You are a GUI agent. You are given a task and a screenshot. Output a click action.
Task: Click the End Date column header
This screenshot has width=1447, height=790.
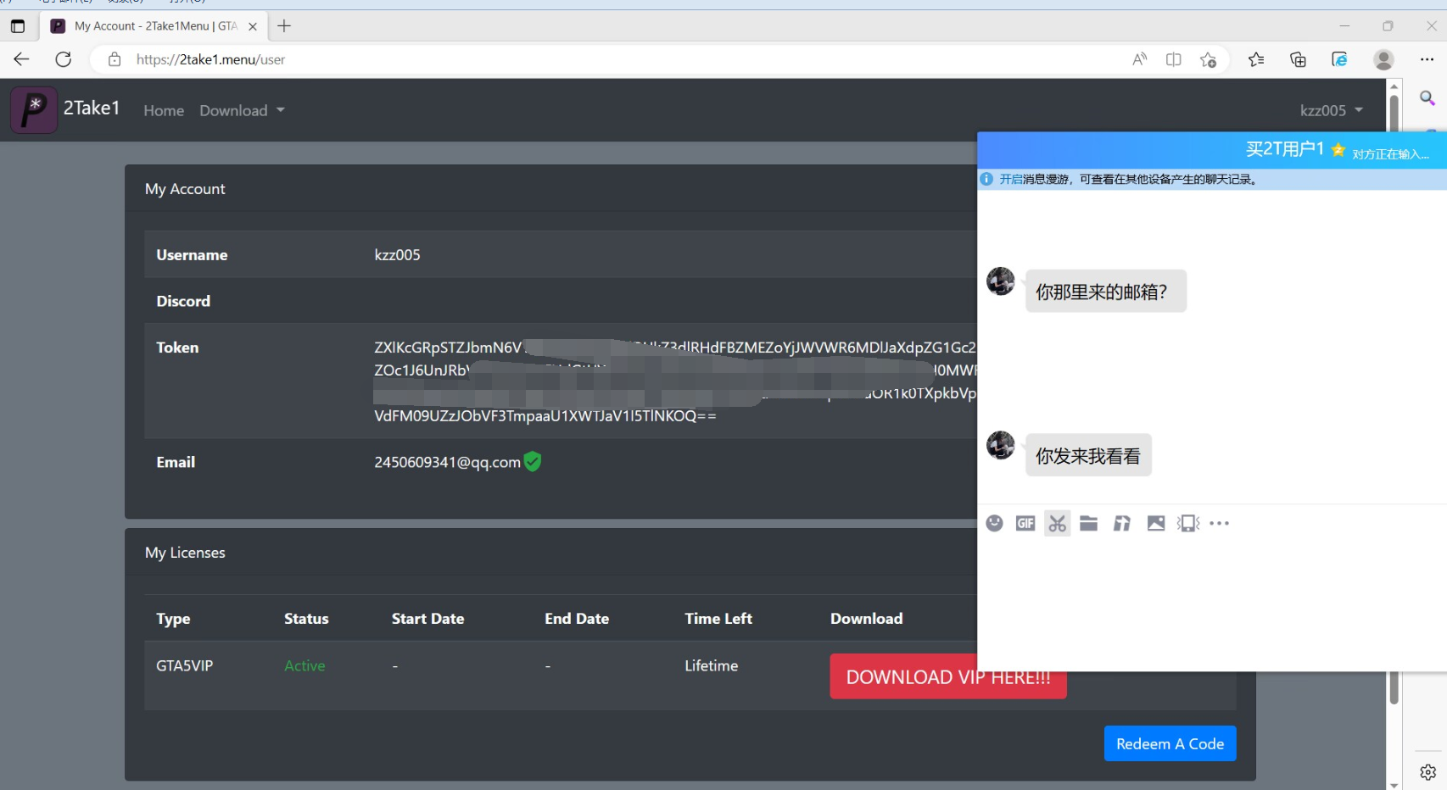click(x=577, y=619)
